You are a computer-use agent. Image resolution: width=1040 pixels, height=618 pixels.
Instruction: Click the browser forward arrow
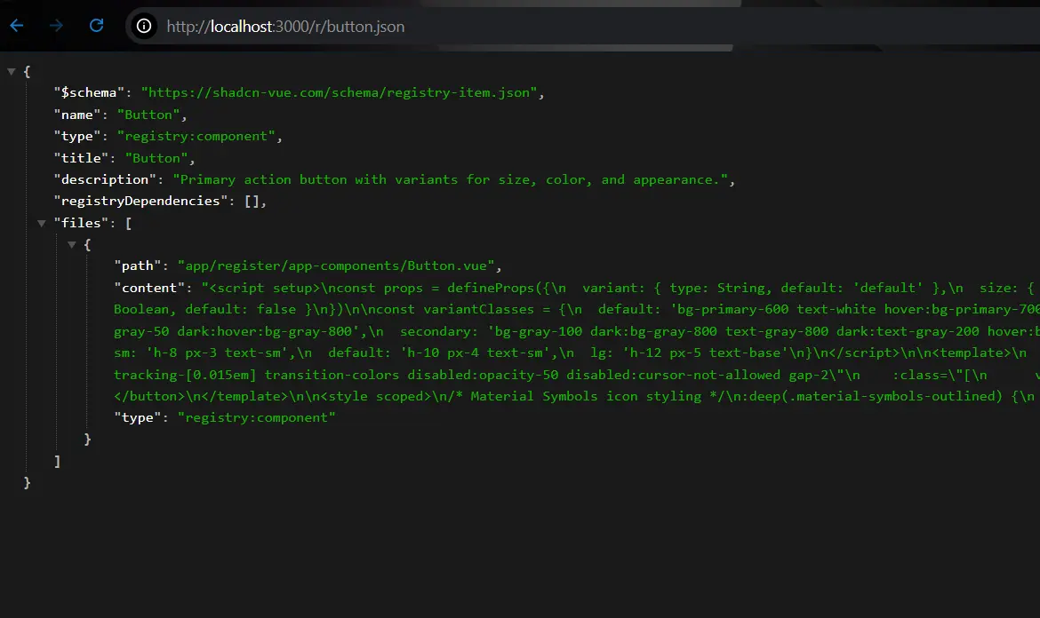click(57, 26)
